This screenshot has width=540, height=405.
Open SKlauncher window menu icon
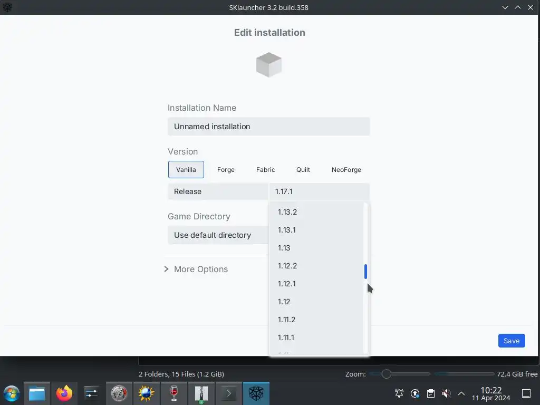(x=7, y=7)
